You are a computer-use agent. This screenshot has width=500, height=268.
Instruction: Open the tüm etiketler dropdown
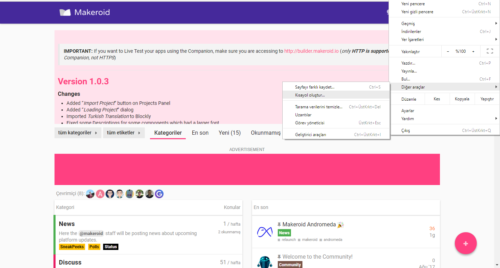point(124,133)
